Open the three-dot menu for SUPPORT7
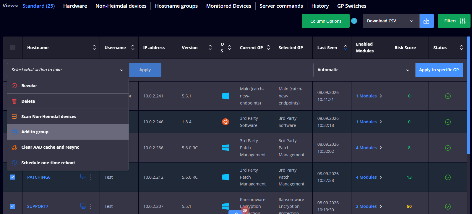The height and width of the screenshot is (214, 472). tap(91, 206)
